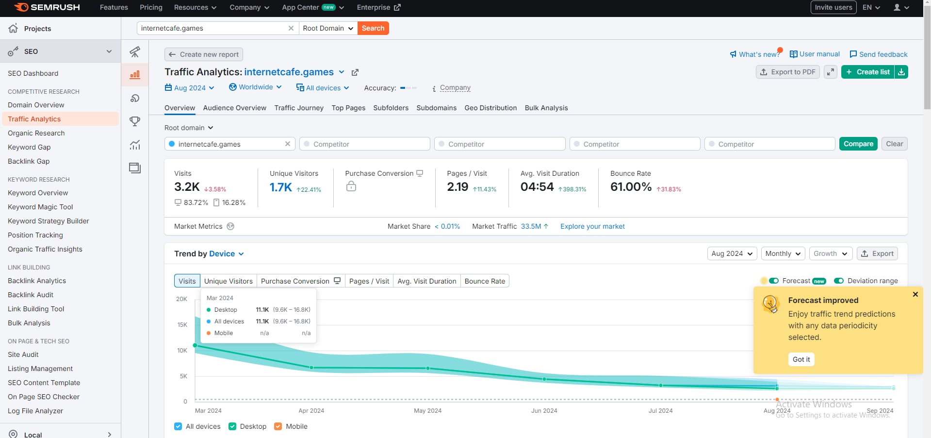Toggle the Forecast switch off

774,281
